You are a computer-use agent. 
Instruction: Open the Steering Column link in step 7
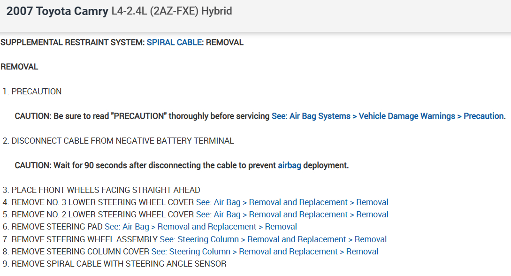coord(208,239)
